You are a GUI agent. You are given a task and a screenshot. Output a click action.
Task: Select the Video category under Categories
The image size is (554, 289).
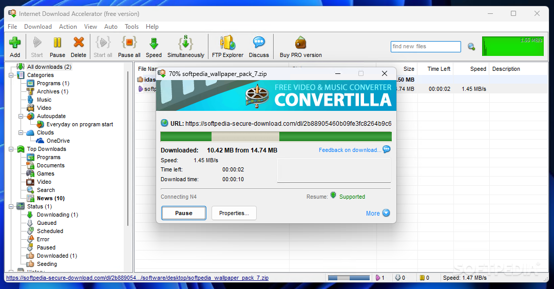pyautogui.click(x=44, y=108)
